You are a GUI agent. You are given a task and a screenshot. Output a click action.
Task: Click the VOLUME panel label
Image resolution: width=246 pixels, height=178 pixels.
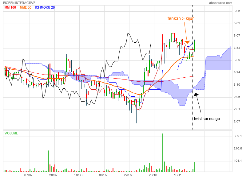tap(11, 133)
